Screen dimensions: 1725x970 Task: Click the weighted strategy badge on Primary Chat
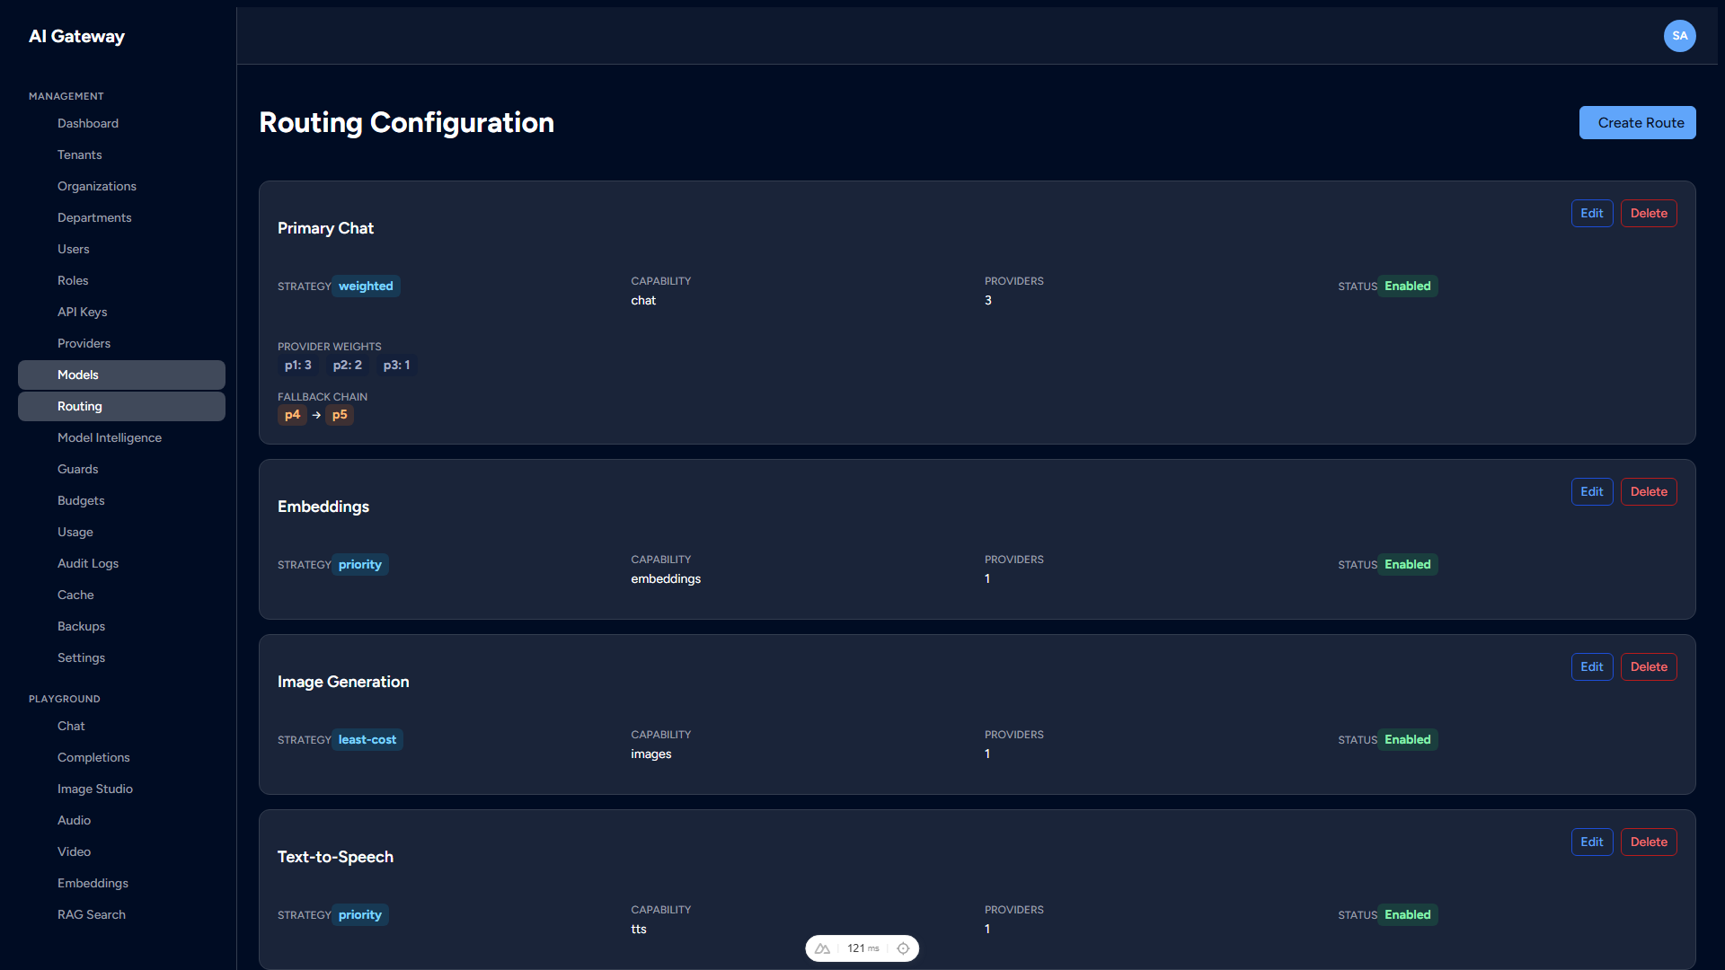(365, 286)
